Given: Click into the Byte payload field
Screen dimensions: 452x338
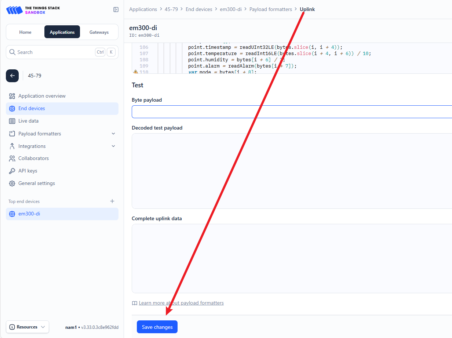Looking at the screenshot, I should 292,112.
